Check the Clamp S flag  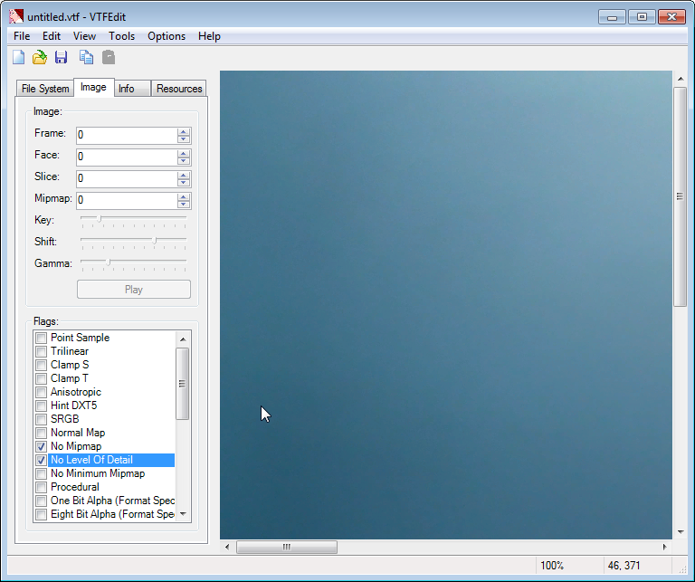click(x=42, y=366)
